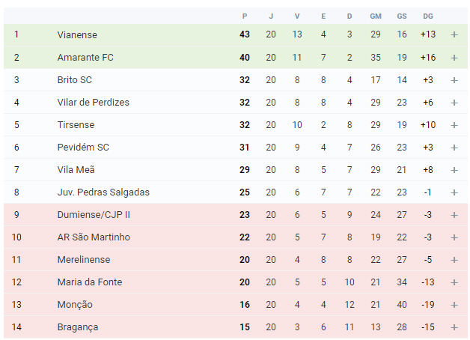
Task: Click the Monção team name
Action: [75, 305]
